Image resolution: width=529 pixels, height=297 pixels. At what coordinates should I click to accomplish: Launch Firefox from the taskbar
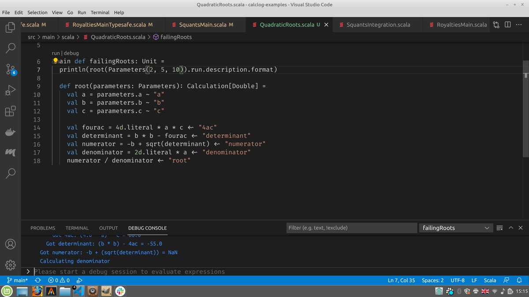[x=37, y=291]
